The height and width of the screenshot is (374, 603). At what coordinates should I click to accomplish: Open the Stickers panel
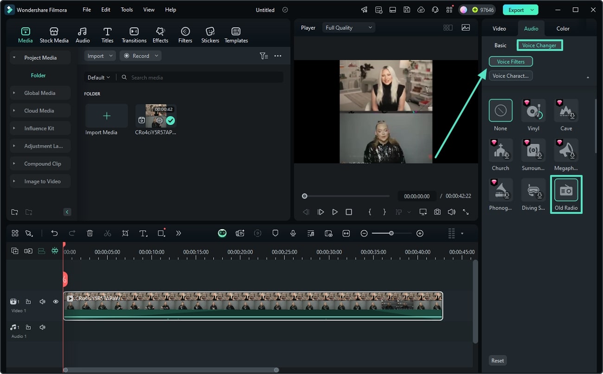tap(210, 35)
